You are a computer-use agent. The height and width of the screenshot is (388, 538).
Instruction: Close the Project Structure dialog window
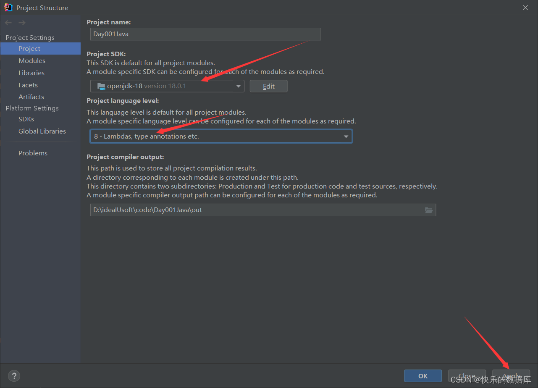pyautogui.click(x=525, y=8)
